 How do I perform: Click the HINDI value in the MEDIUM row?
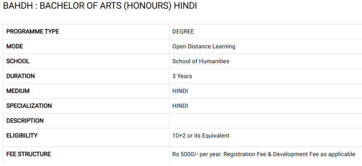pos(180,91)
